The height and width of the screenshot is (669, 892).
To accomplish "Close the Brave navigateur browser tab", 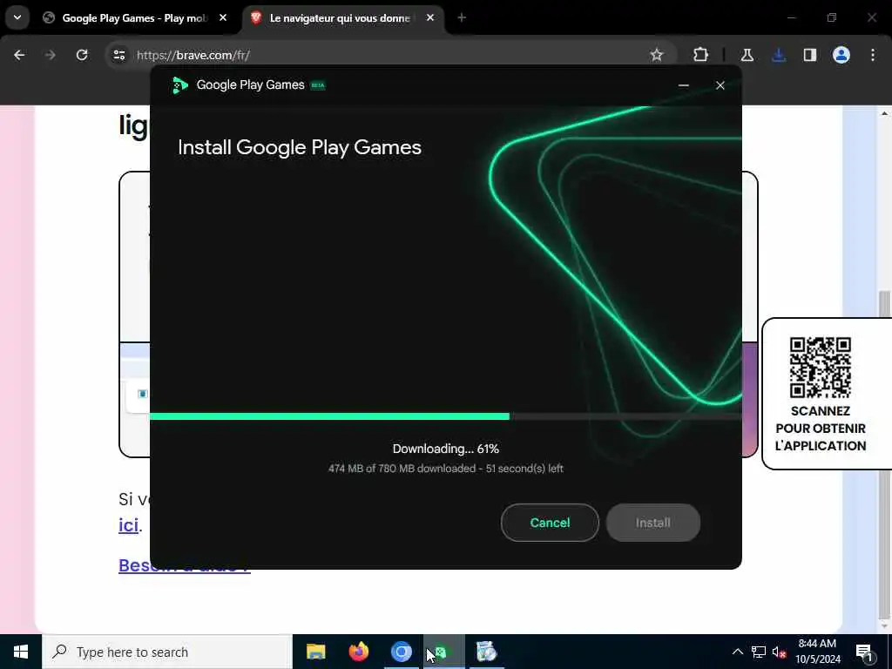I will (430, 18).
